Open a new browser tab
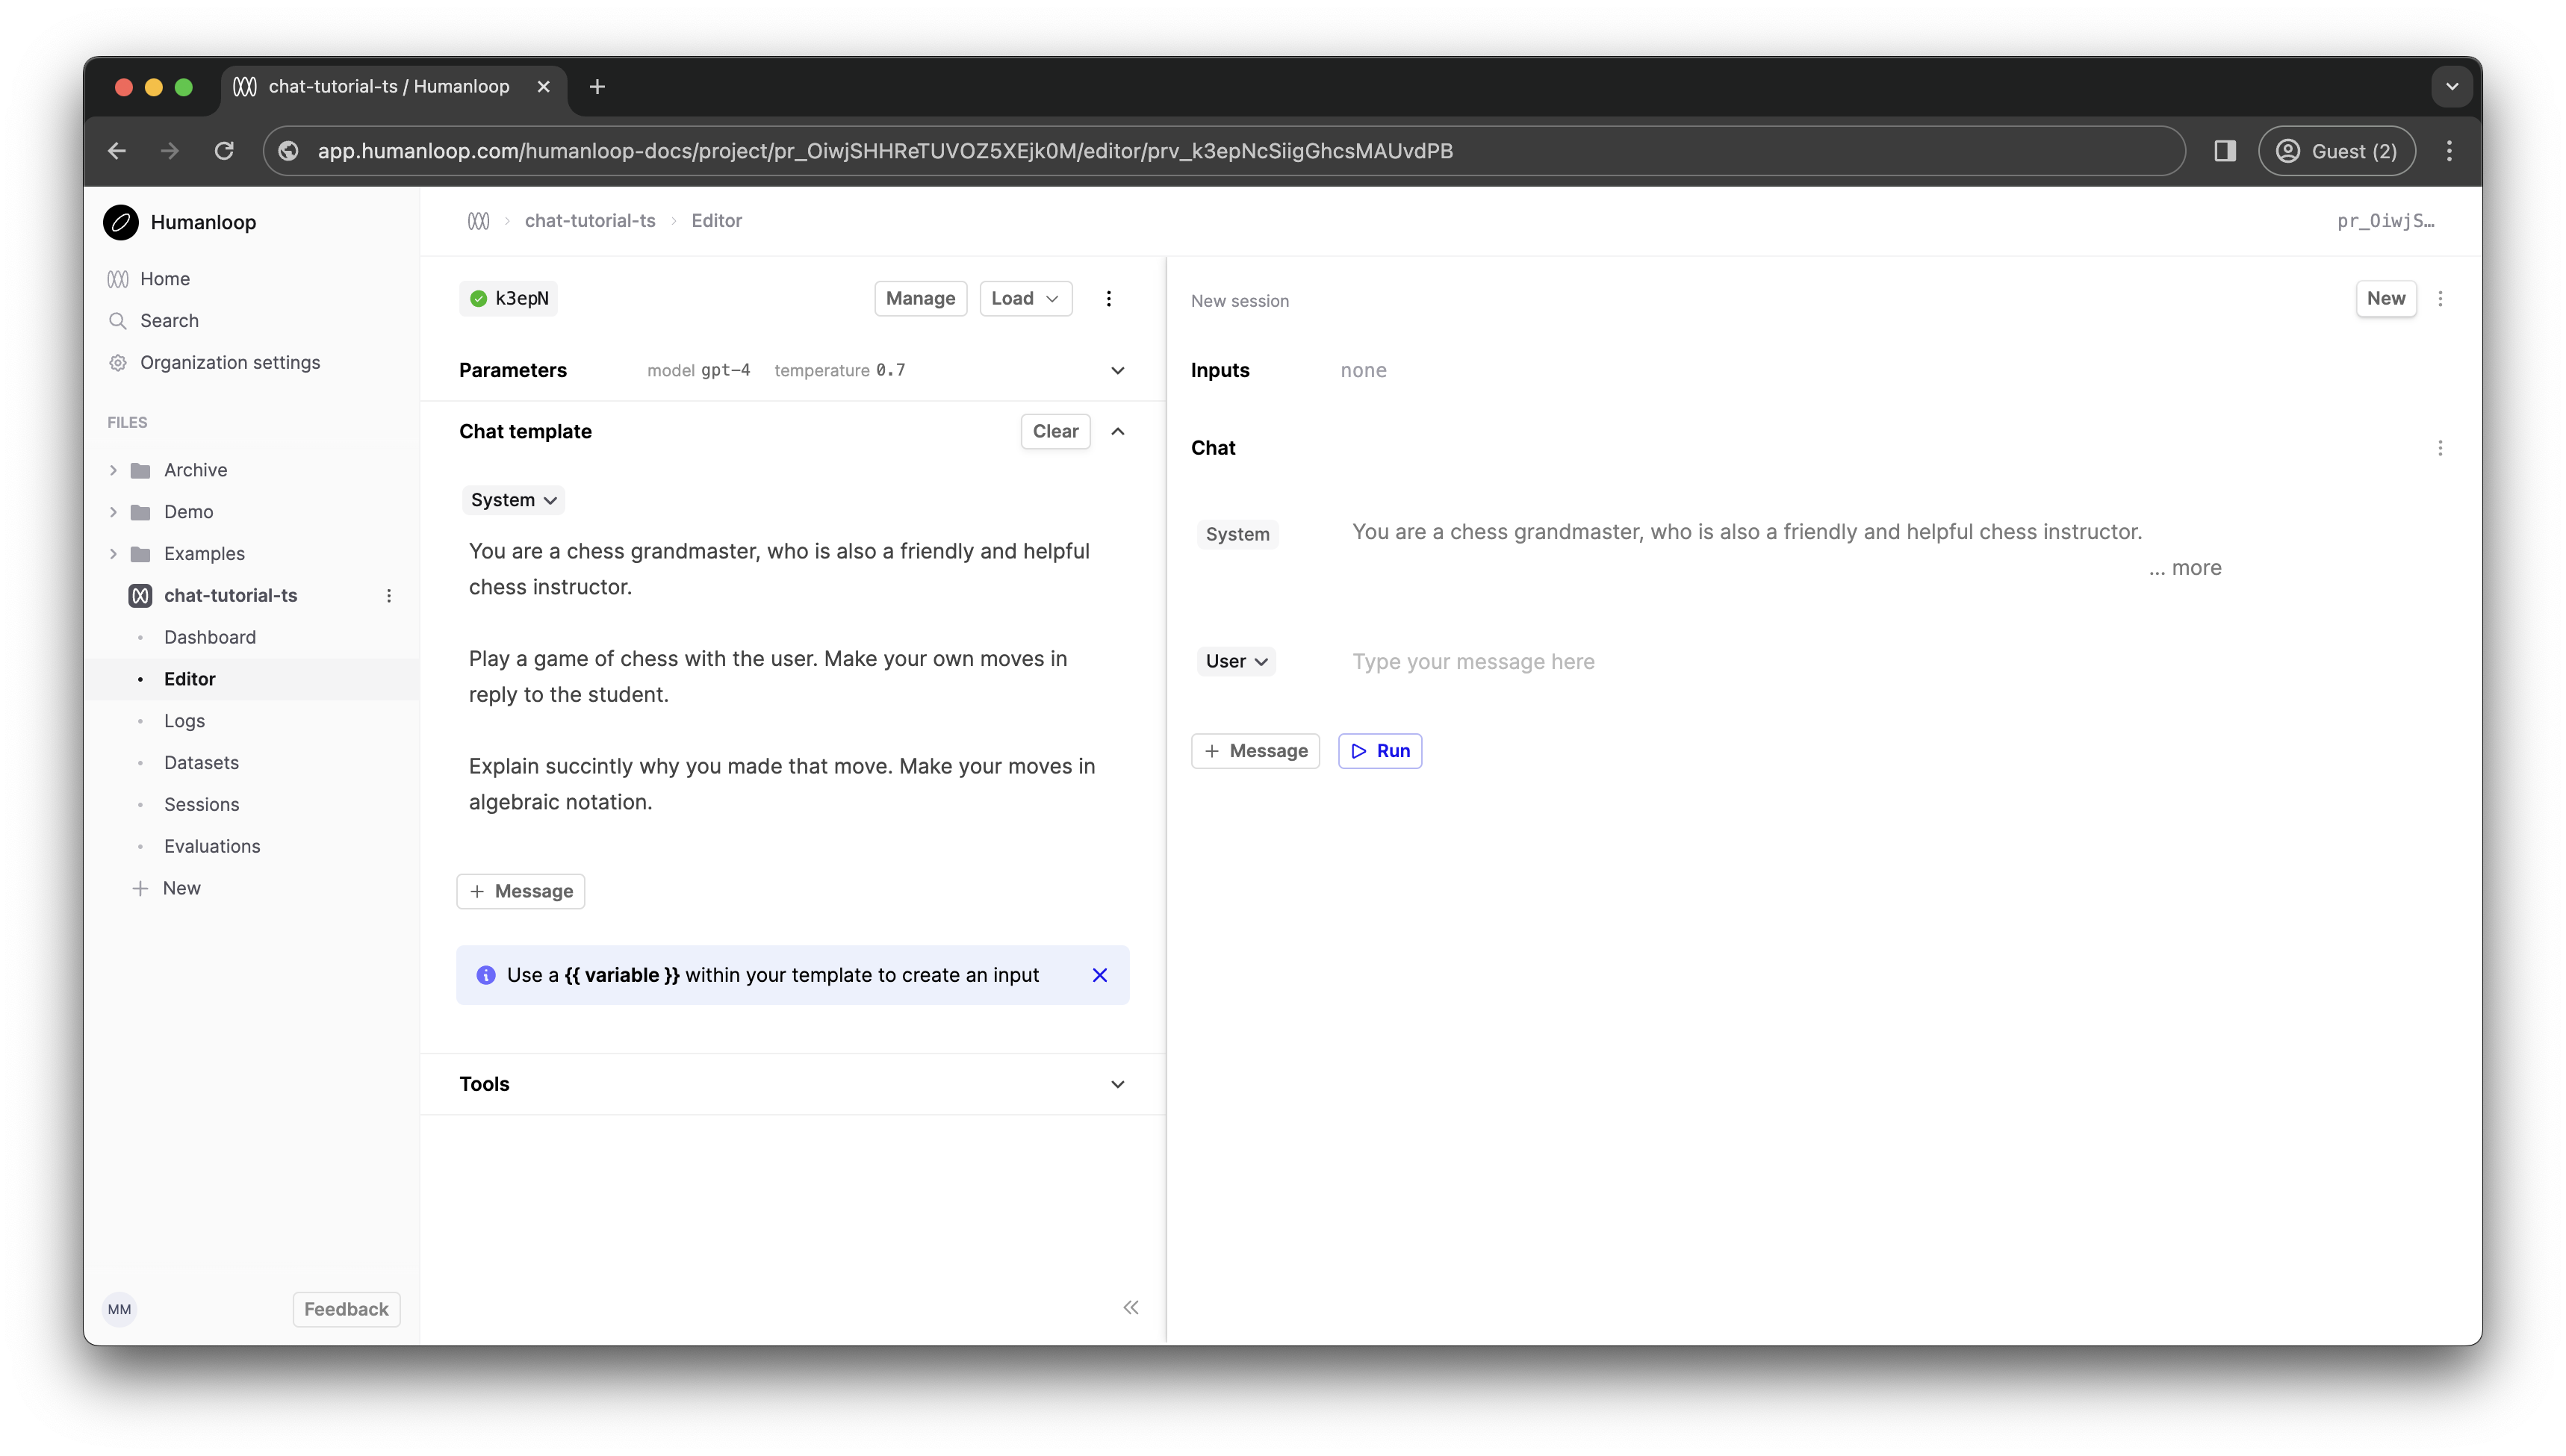The image size is (2566, 1456). (x=597, y=87)
